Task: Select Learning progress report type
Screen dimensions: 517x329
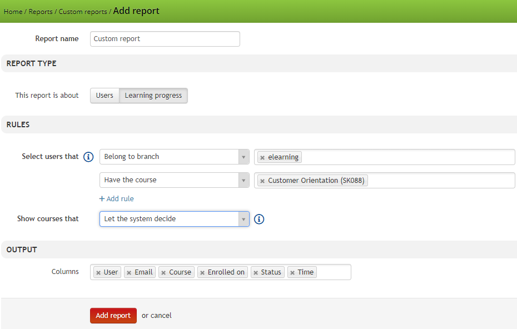Action: click(153, 96)
